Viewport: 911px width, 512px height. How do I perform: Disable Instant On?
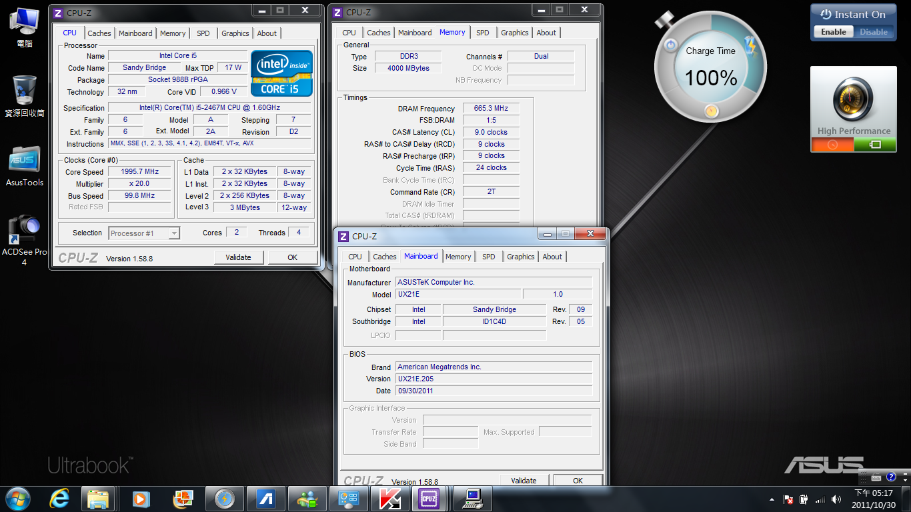click(874, 32)
